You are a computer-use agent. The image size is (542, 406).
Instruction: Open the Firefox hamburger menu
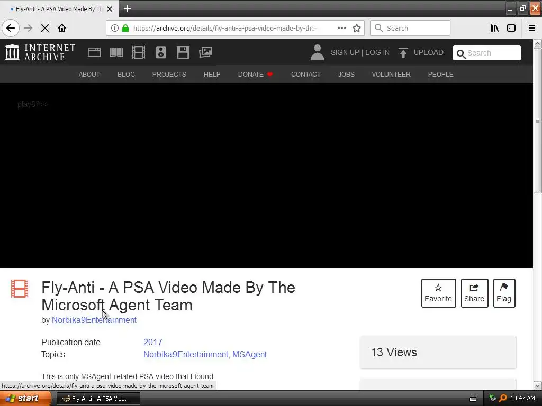pyautogui.click(x=532, y=28)
